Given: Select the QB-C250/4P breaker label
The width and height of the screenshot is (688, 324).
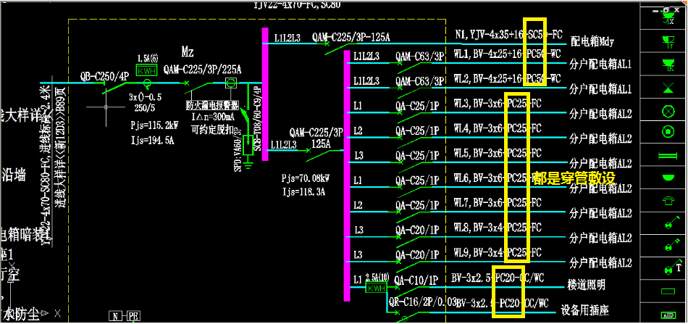Looking at the screenshot, I should [x=104, y=76].
